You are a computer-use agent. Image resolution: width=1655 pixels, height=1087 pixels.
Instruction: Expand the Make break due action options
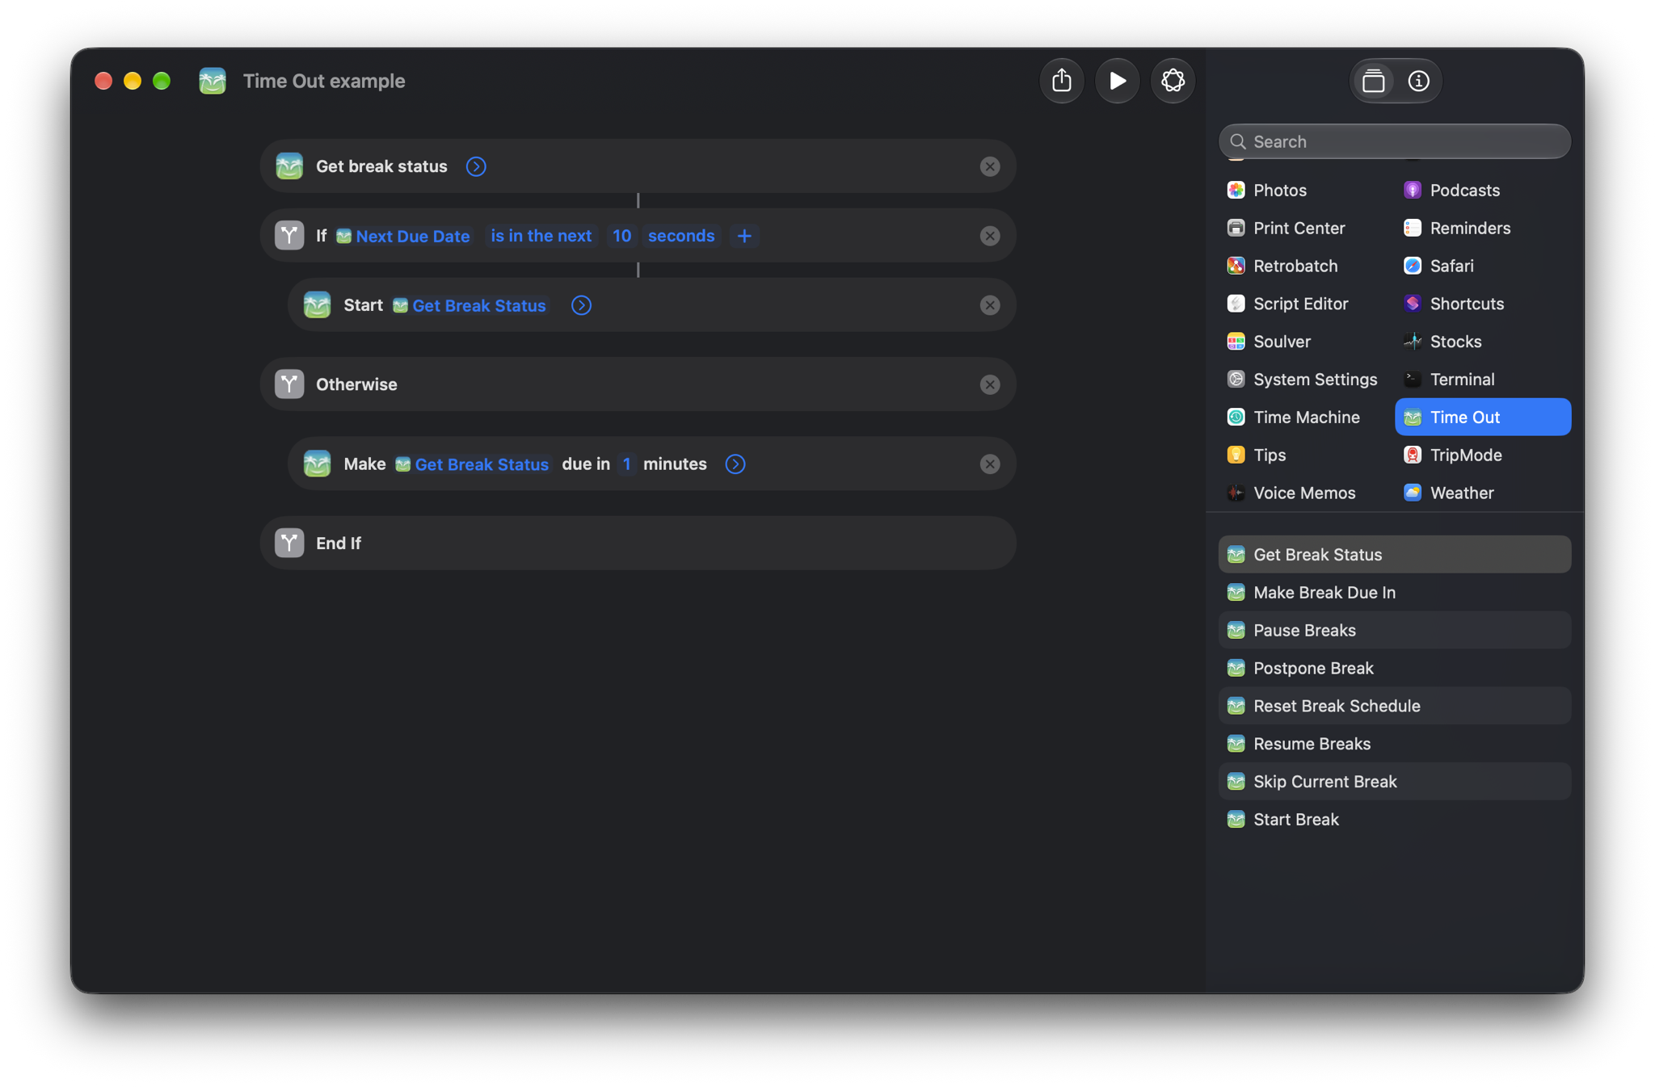pyautogui.click(x=735, y=464)
